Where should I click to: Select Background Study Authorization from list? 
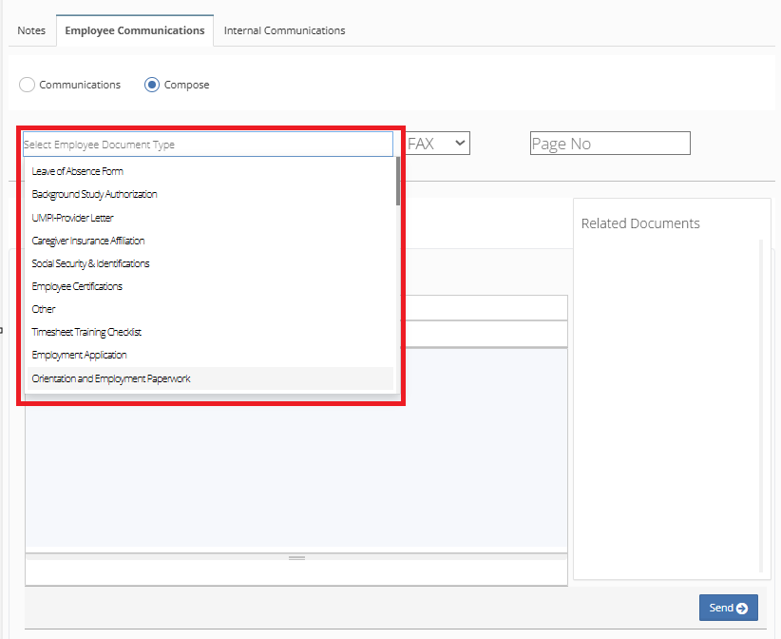click(94, 194)
